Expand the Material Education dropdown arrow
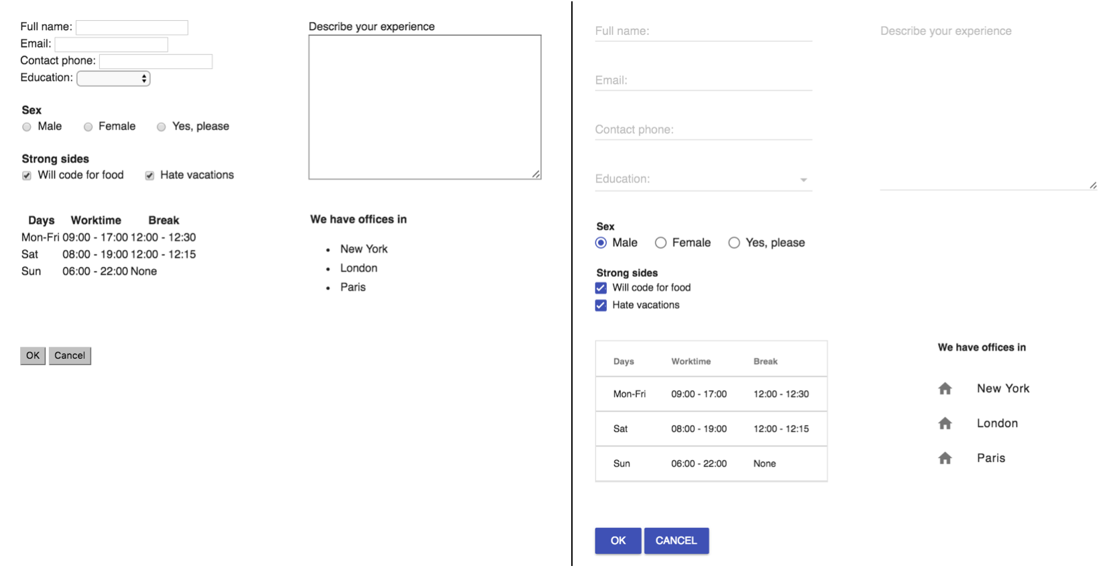This screenshot has height=570, width=1109. pyautogui.click(x=803, y=180)
